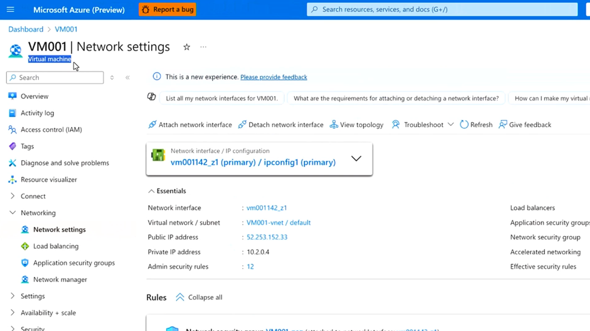Image resolution: width=590 pixels, height=331 pixels.
Task: Focus the global search resources field
Action: tap(442, 10)
